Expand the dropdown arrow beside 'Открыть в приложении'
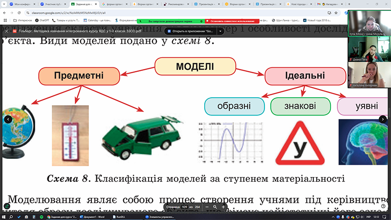Screen dimensions: 391x220 tap(220, 31)
